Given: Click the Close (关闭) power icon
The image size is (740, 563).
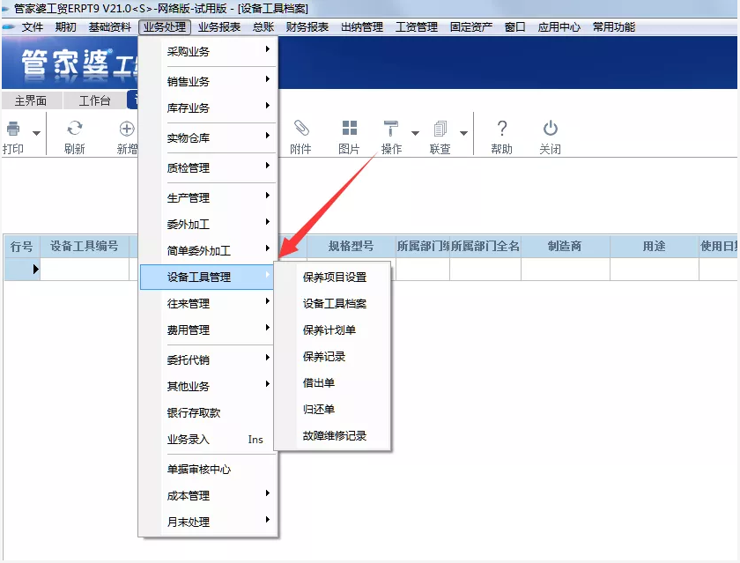Looking at the screenshot, I should (x=551, y=129).
